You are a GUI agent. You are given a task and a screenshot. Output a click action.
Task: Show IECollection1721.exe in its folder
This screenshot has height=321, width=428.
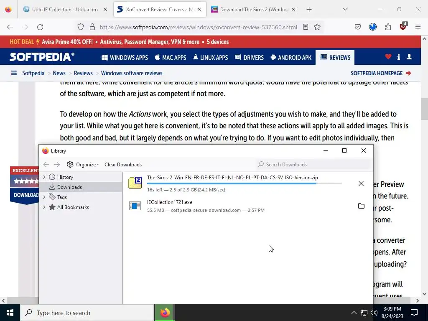[x=361, y=206]
